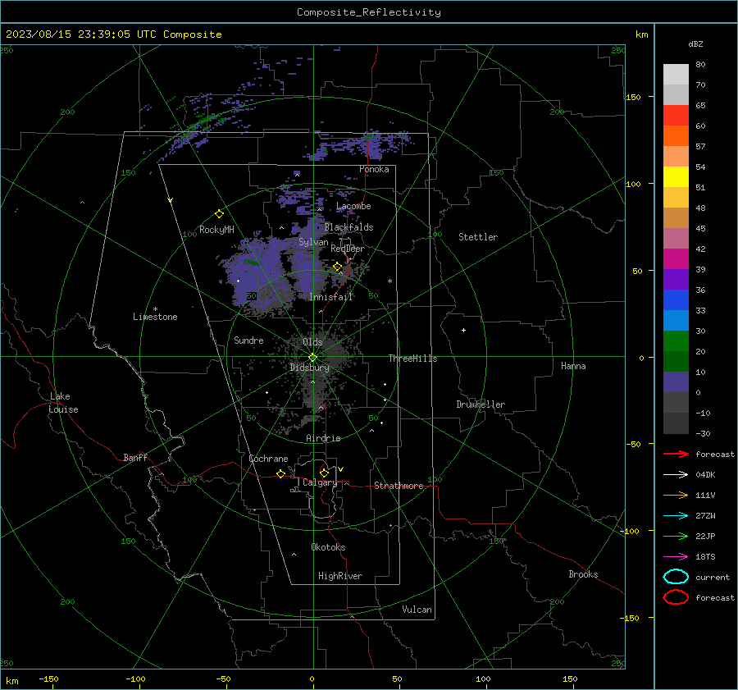
Task: Click the Okotoks city label
Action: pyautogui.click(x=328, y=547)
